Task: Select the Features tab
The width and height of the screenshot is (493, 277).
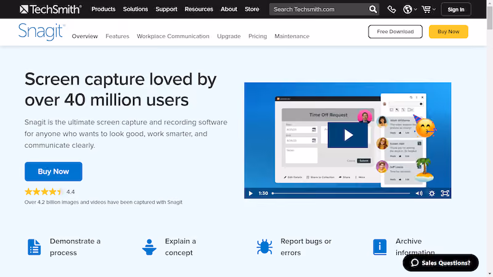Action: point(117,36)
